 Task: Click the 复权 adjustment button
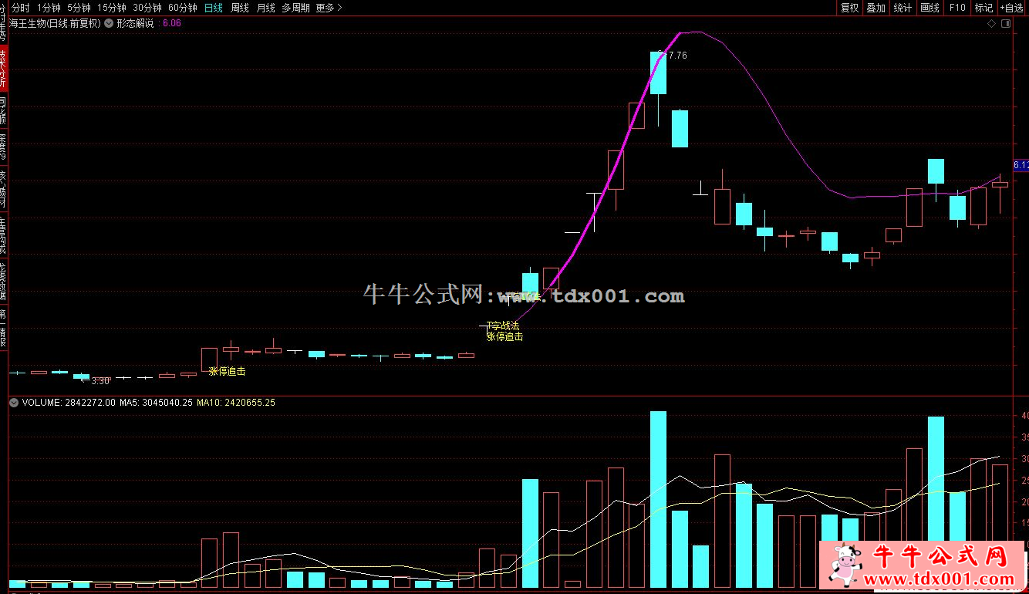pyautogui.click(x=849, y=8)
